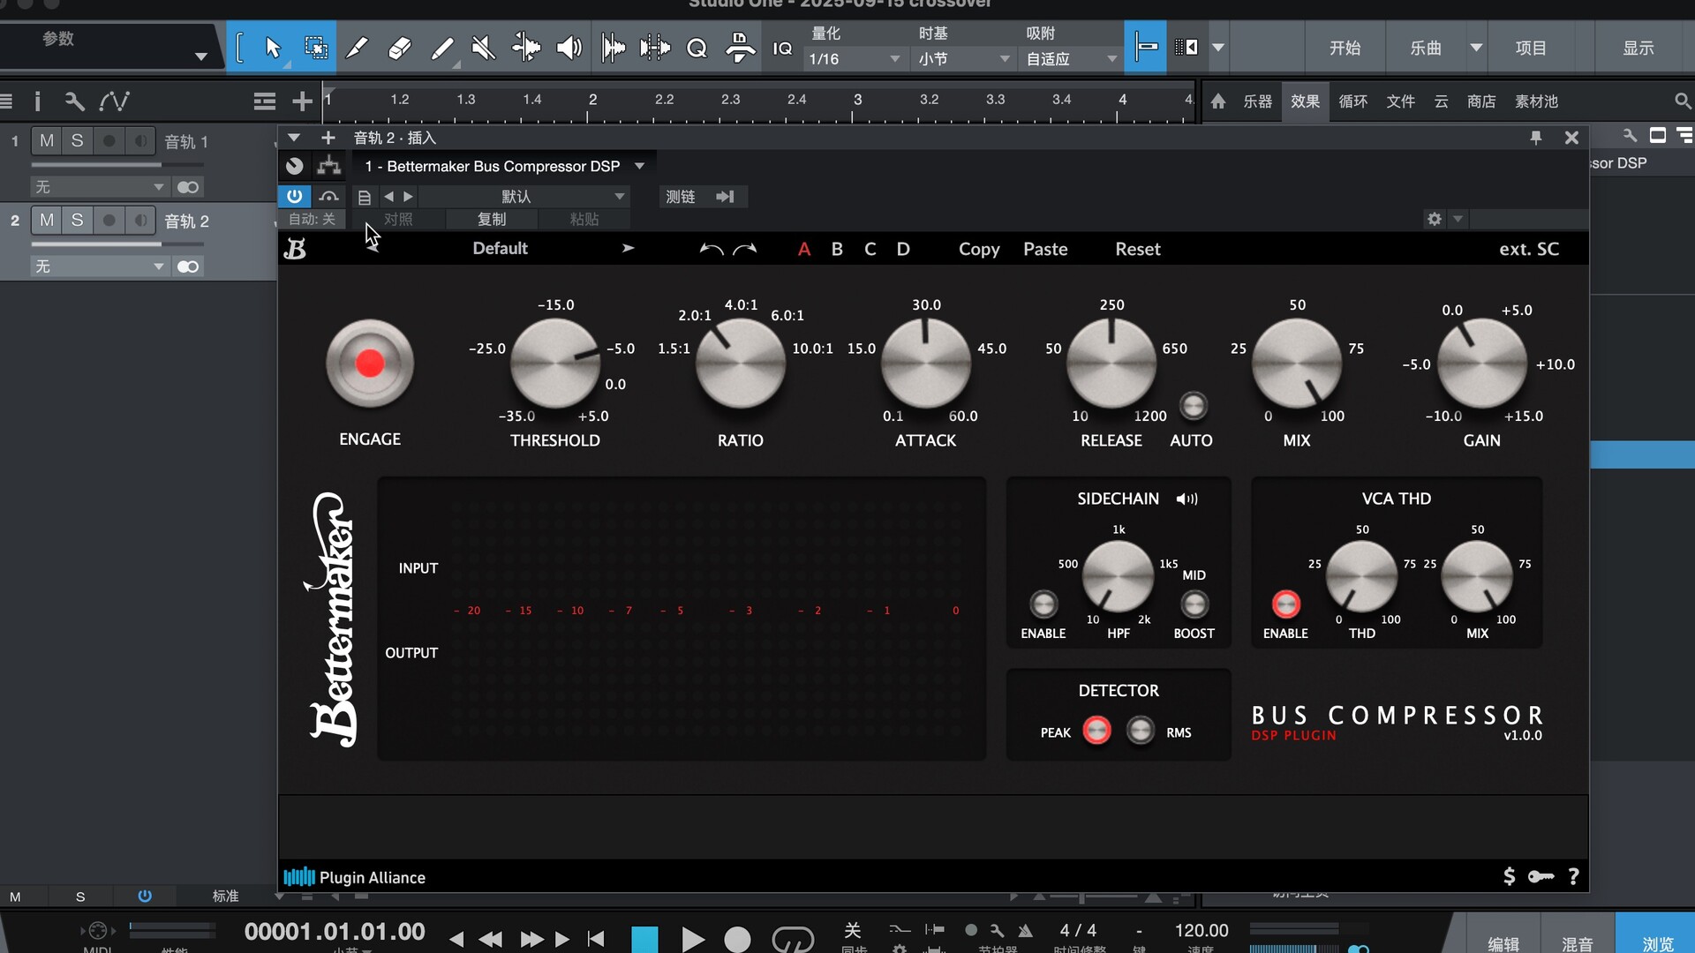Select RMS detector mode

[x=1141, y=731]
